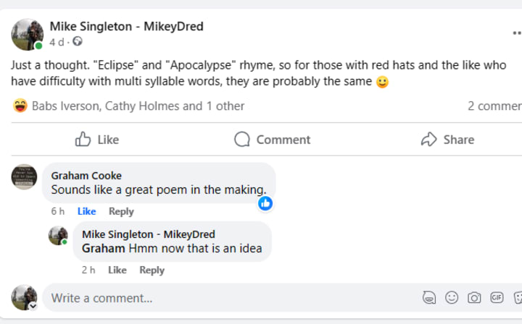This screenshot has width=522, height=324.
Task: Open the GIF picker in comment box
Action: (497, 298)
